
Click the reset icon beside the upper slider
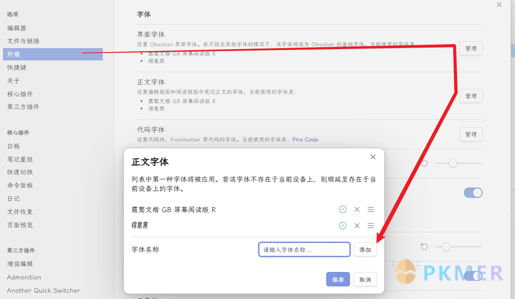pyautogui.click(x=424, y=163)
